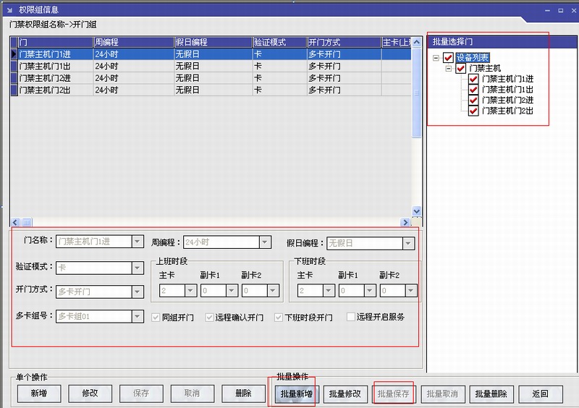The width and height of the screenshot is (579, 408).
Task: Click the 批量删除 button
Action: (x=490, y=394)
